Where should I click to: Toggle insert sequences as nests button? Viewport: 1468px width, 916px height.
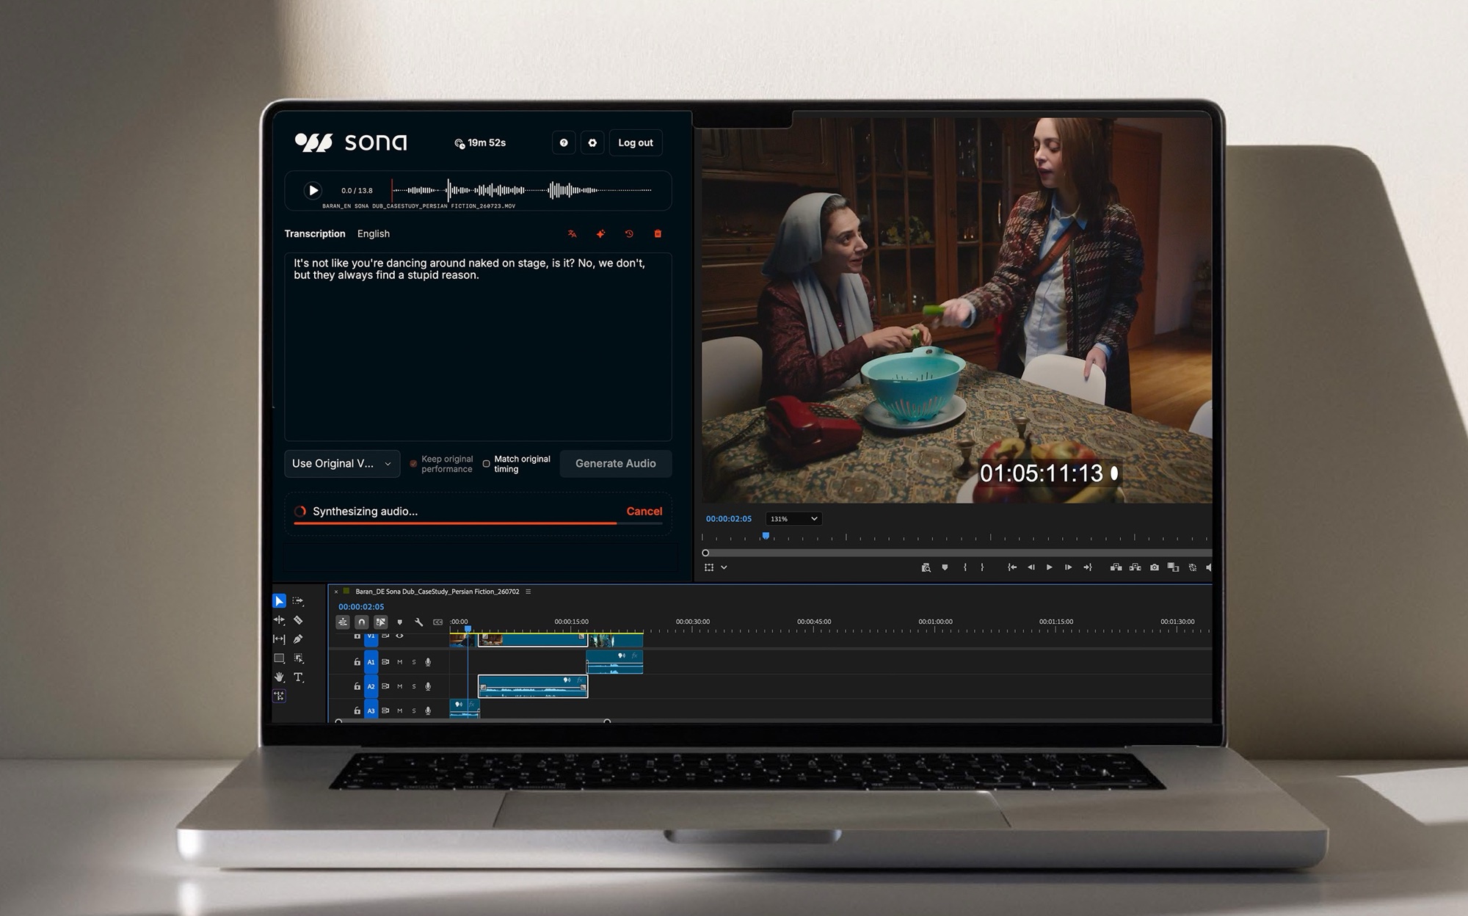pos(343,622)
